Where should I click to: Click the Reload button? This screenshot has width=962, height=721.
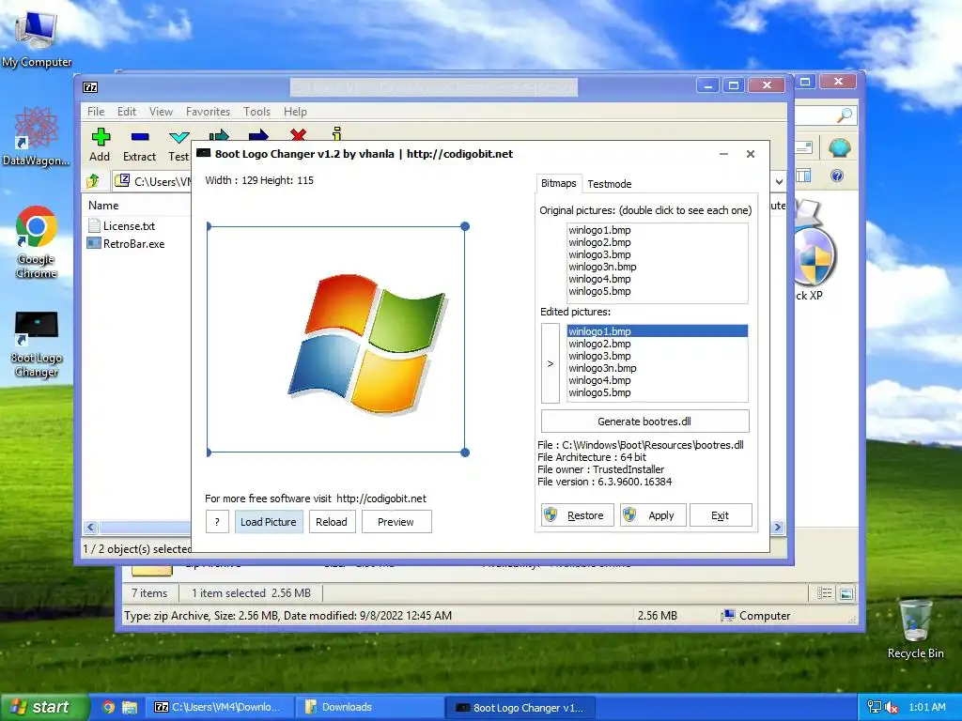(332, 522)
